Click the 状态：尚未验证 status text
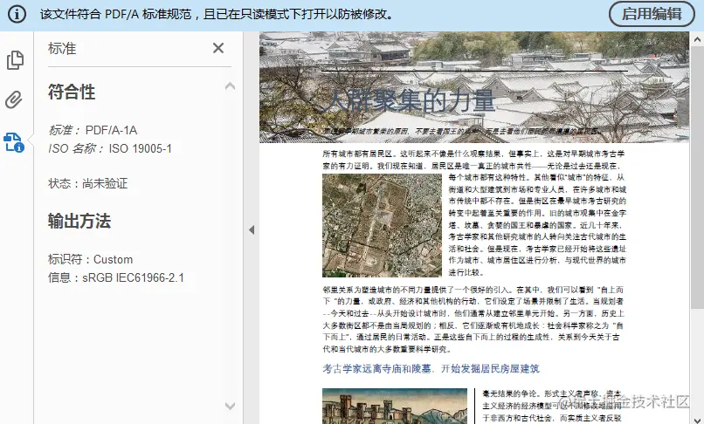This screenshot has height=424, width=704. click(x=88, y=183)
